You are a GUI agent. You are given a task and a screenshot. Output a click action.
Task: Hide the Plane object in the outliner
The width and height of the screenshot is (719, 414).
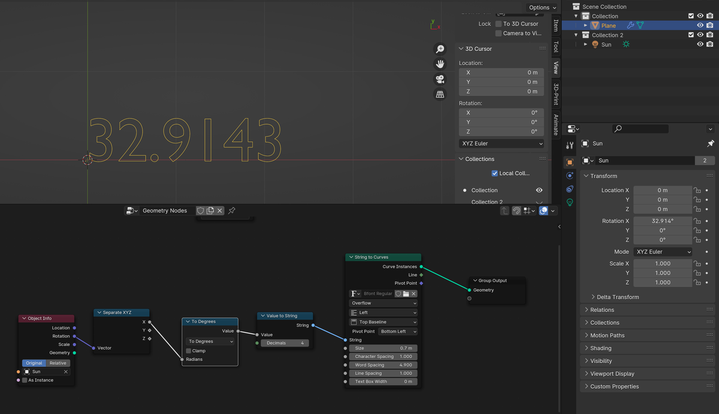[700, 25]
